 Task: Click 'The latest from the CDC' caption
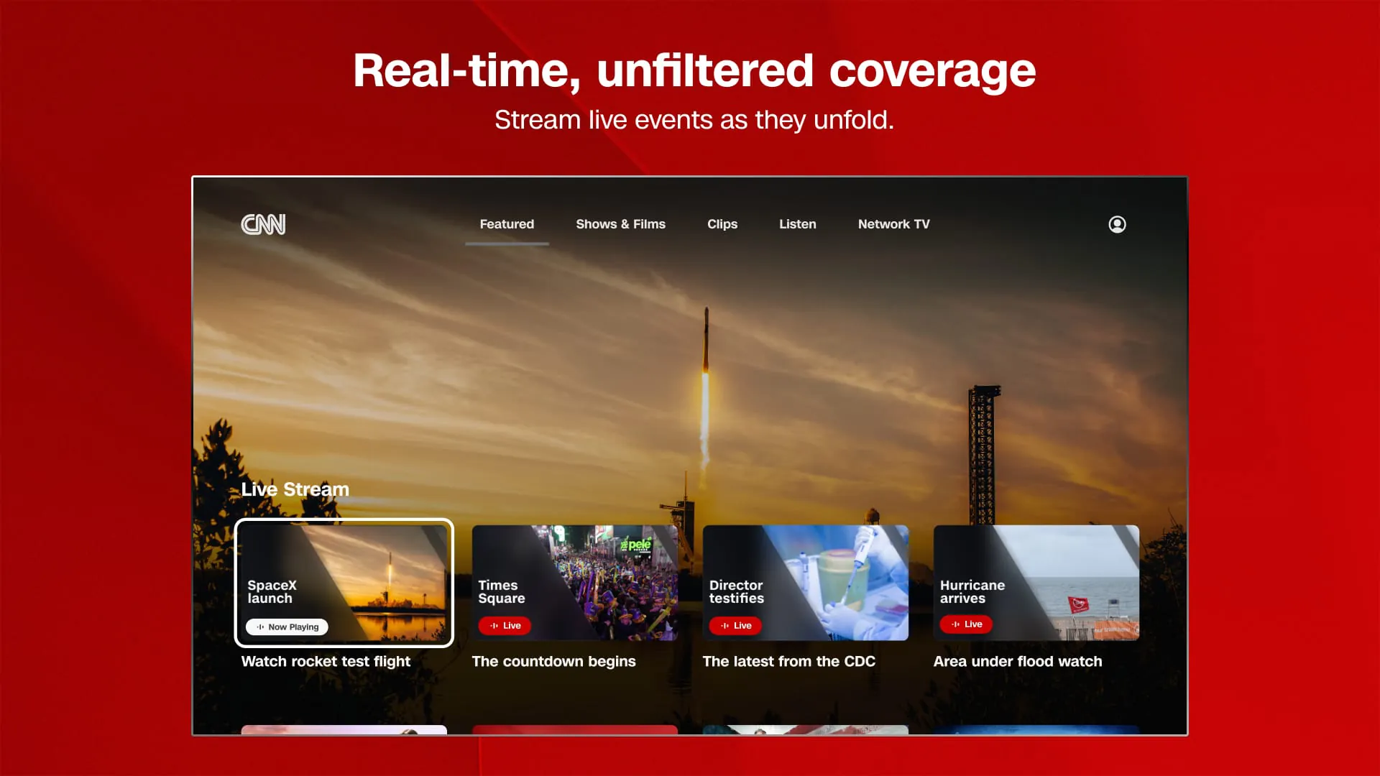tap(788, 661)
